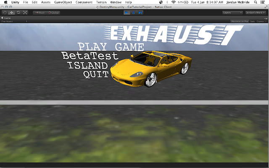Click BetaTest in the game menu
Image resolution: width=269 pixels, height=168 pixels.
point(90,56)
